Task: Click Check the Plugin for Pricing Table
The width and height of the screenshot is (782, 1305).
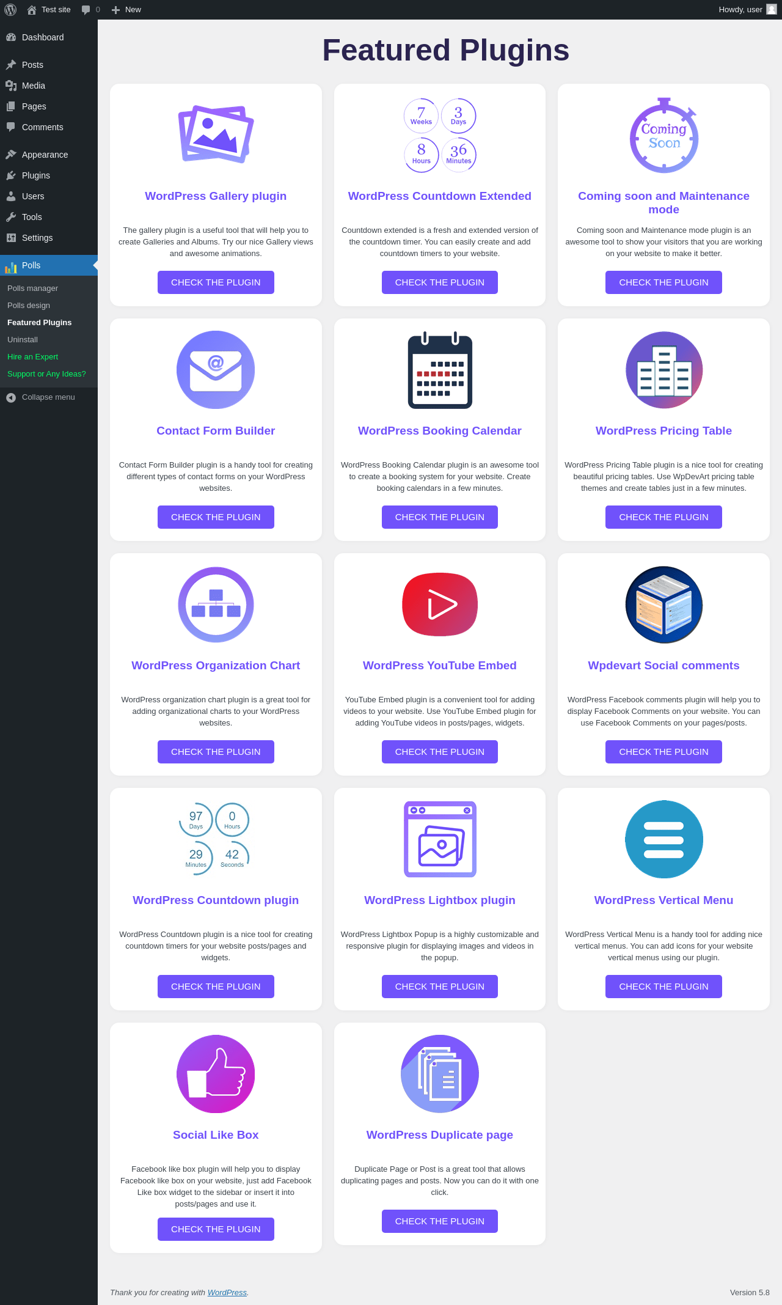Action: click(x=663, y=517)
